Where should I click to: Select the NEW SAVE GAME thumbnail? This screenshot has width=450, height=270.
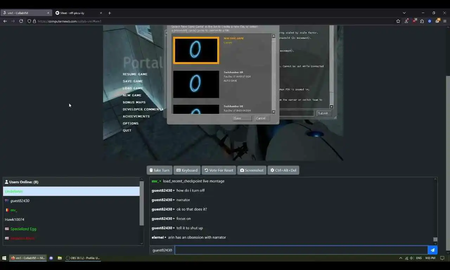coord(196,50)
